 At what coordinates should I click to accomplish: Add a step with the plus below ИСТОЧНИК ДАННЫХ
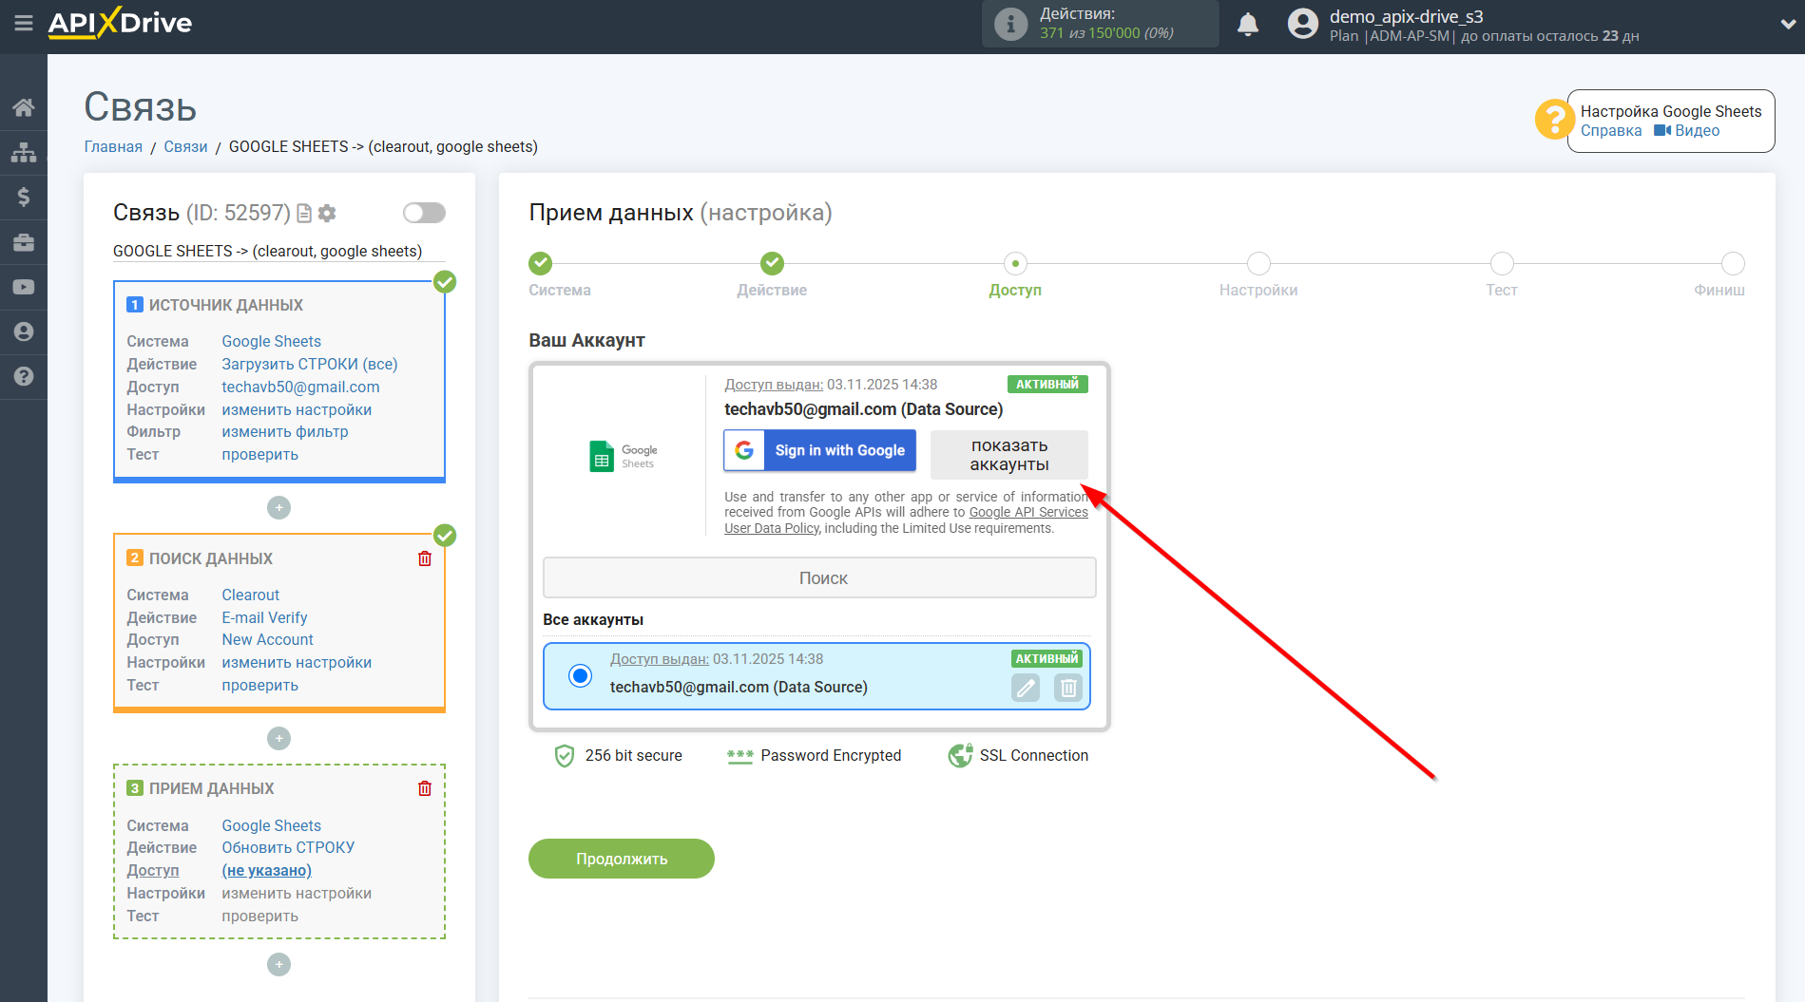tap(278, 507)
